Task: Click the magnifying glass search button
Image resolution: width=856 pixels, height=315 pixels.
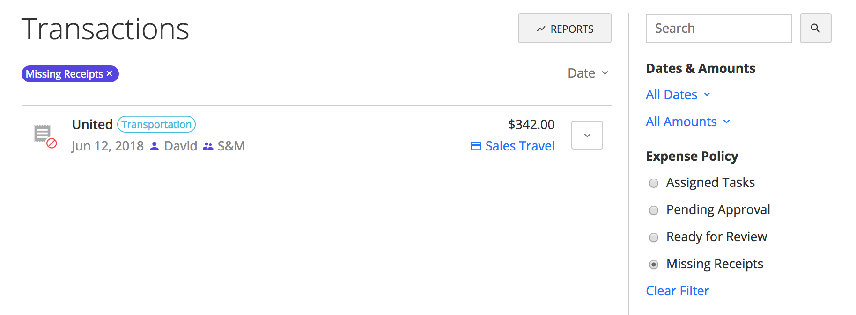Action: pos(815,28)
